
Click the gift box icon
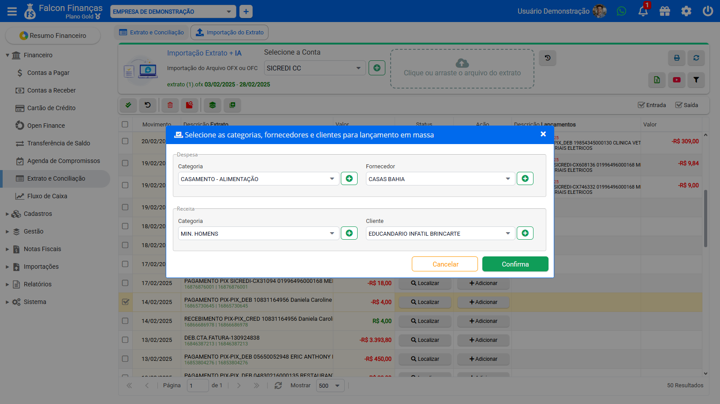664,11
